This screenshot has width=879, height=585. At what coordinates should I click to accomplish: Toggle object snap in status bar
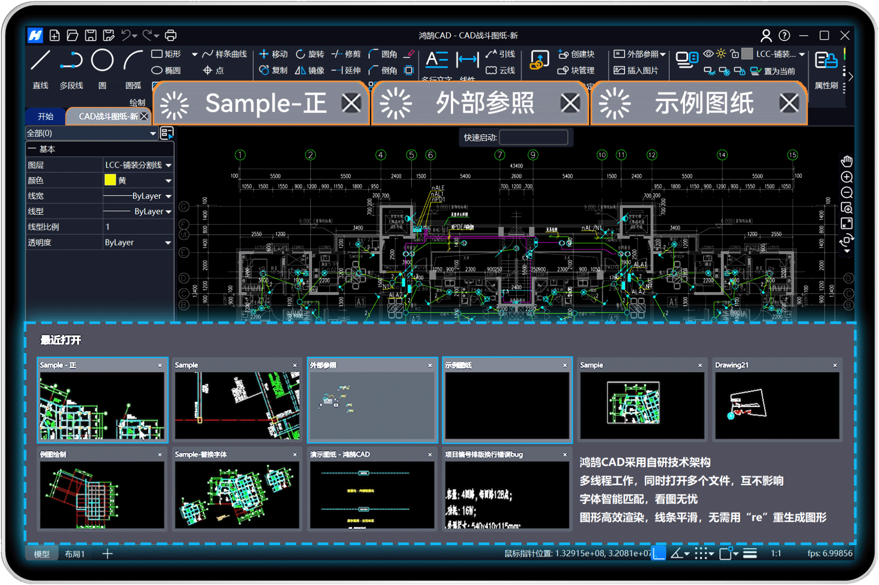click(x=726, y=553)
